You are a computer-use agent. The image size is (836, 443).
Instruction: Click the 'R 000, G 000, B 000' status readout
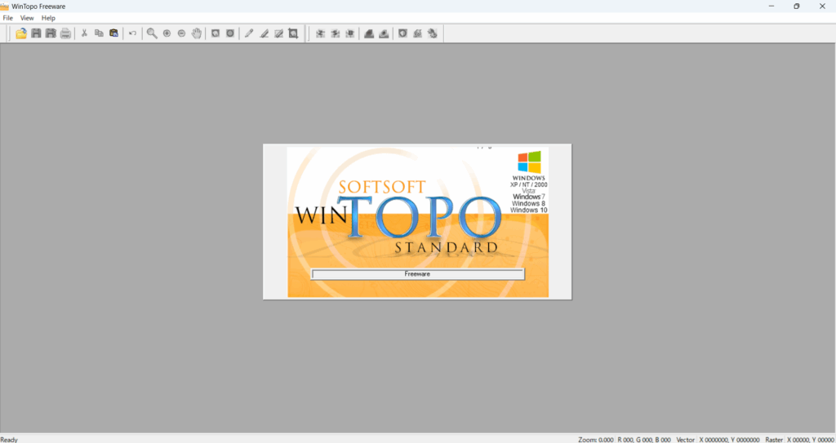coord(644,439)
